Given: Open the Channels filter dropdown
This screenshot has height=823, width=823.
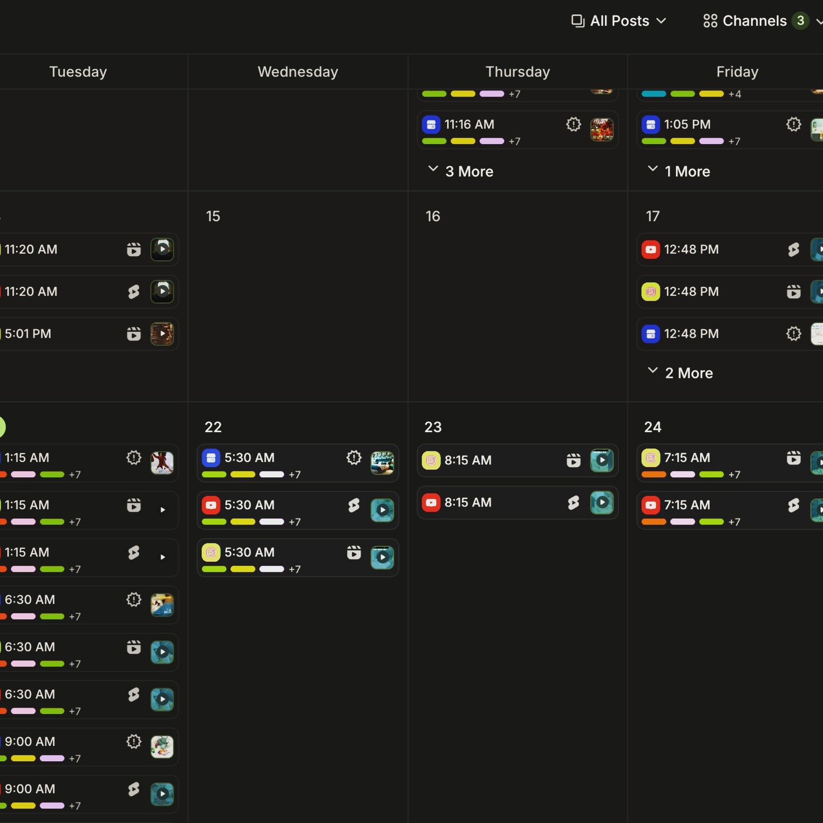Looking at the screenshot, I should coord(755,21).
